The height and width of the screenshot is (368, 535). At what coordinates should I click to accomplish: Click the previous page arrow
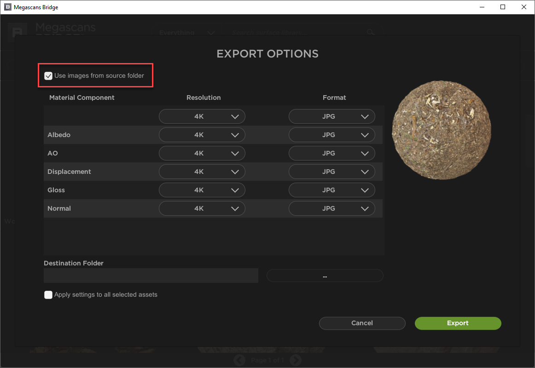coord(239,360)
